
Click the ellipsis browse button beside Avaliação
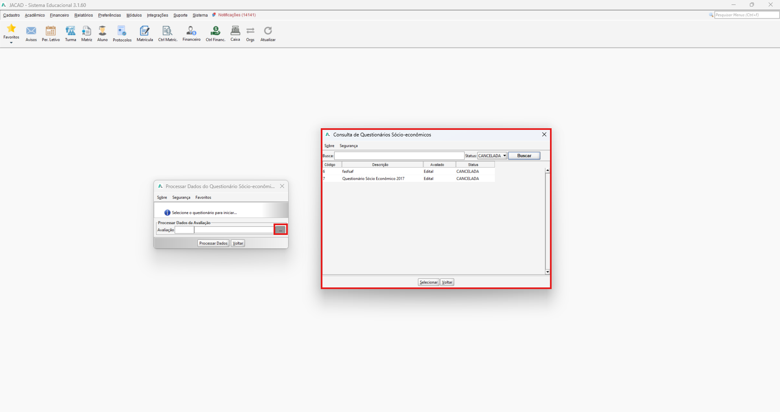[x=280, y=230]
